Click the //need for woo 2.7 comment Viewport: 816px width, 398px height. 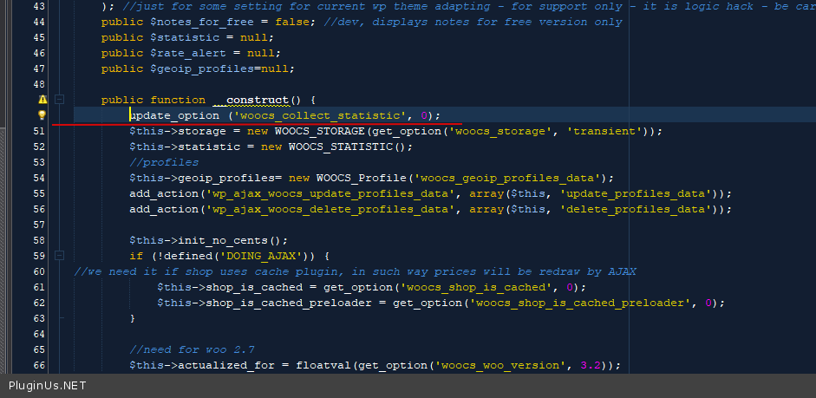tap(192, 349)
